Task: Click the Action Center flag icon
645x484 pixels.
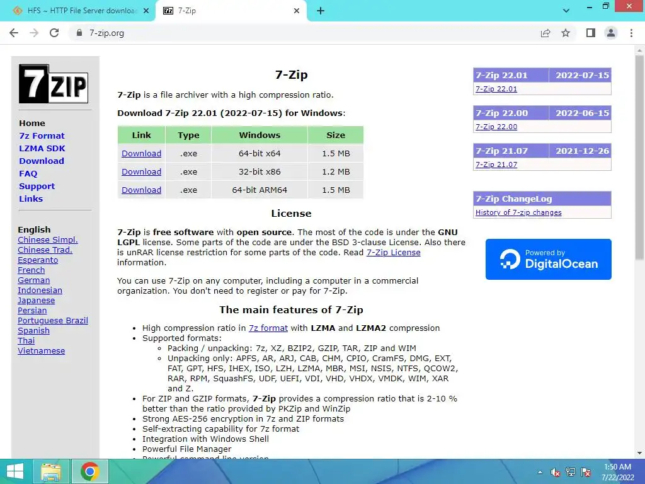Action: pyautogui.click(x=586, y=472)
